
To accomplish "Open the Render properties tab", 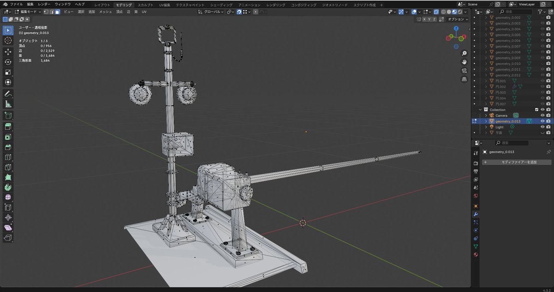I will (476, 163).
